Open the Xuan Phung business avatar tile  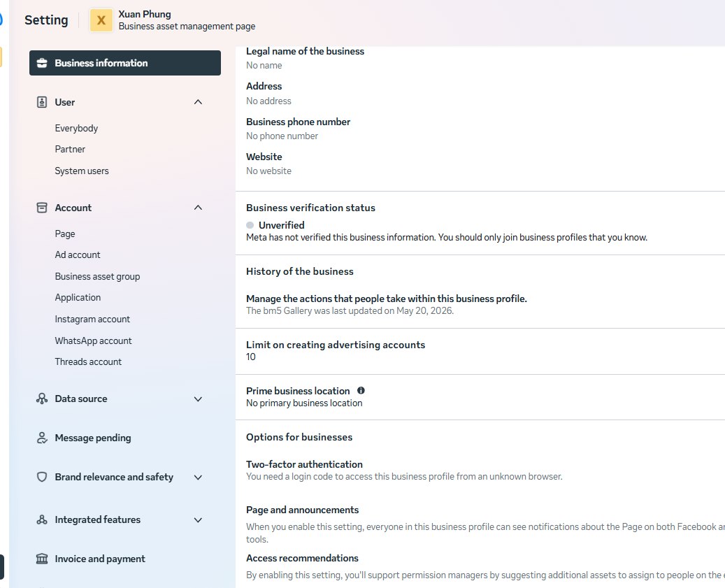click(x=101, y=20)
